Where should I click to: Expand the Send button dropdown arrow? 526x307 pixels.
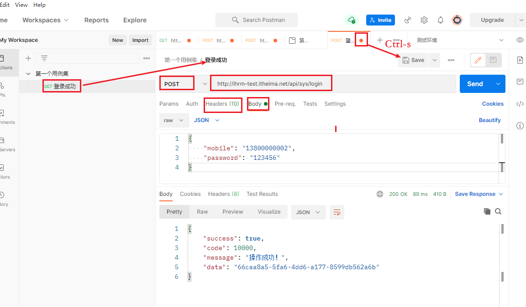(498, 84)
